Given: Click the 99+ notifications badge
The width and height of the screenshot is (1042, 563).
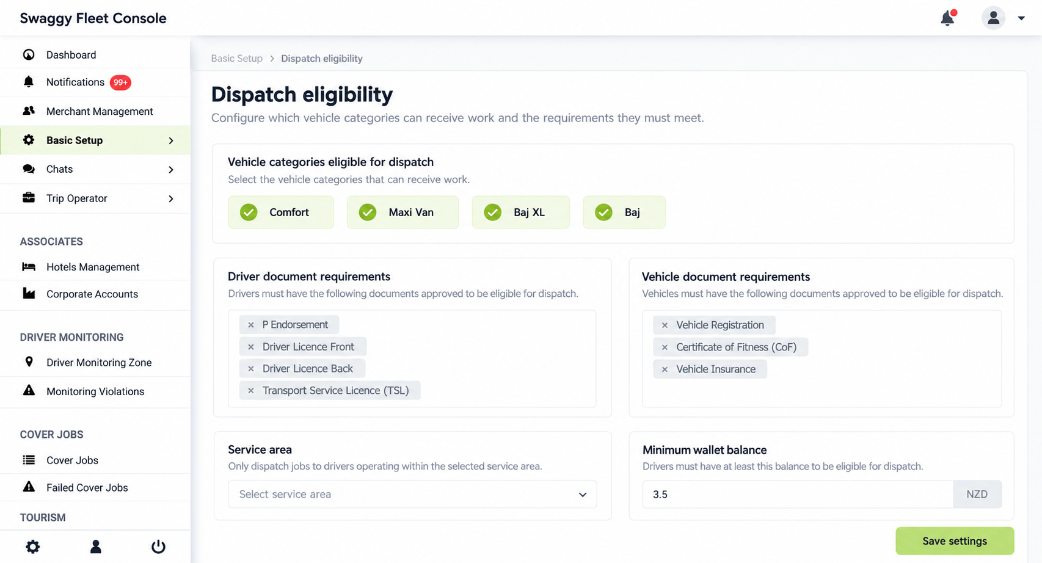Looking at the screenshot, I should click(120, 82).
